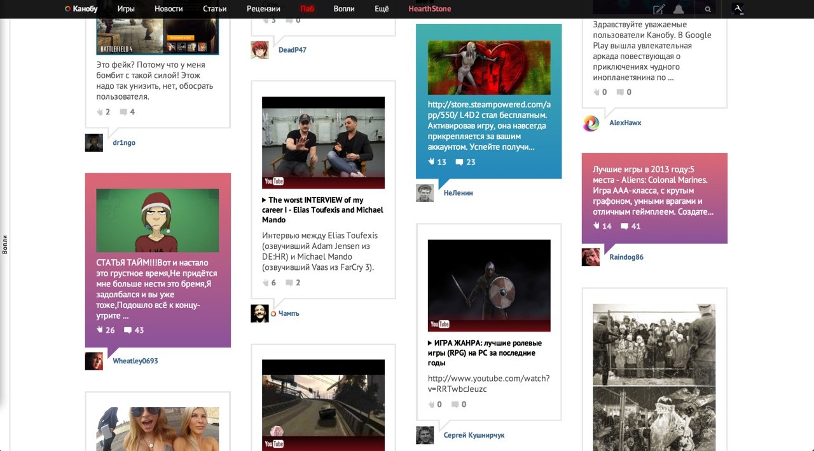Viewport: 814px width, 451px height.
Task: Open comments on Google Play arcade post
Action: 624,92
